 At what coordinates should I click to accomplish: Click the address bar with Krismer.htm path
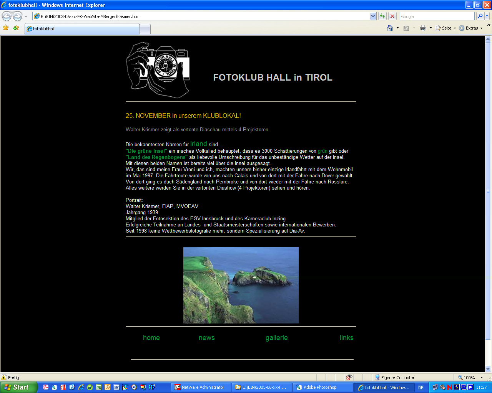(201, 16)
